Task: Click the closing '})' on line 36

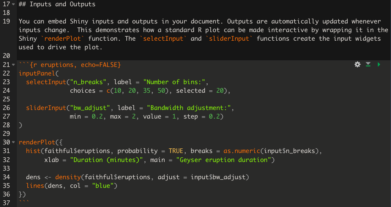Action: pos(22,194)
